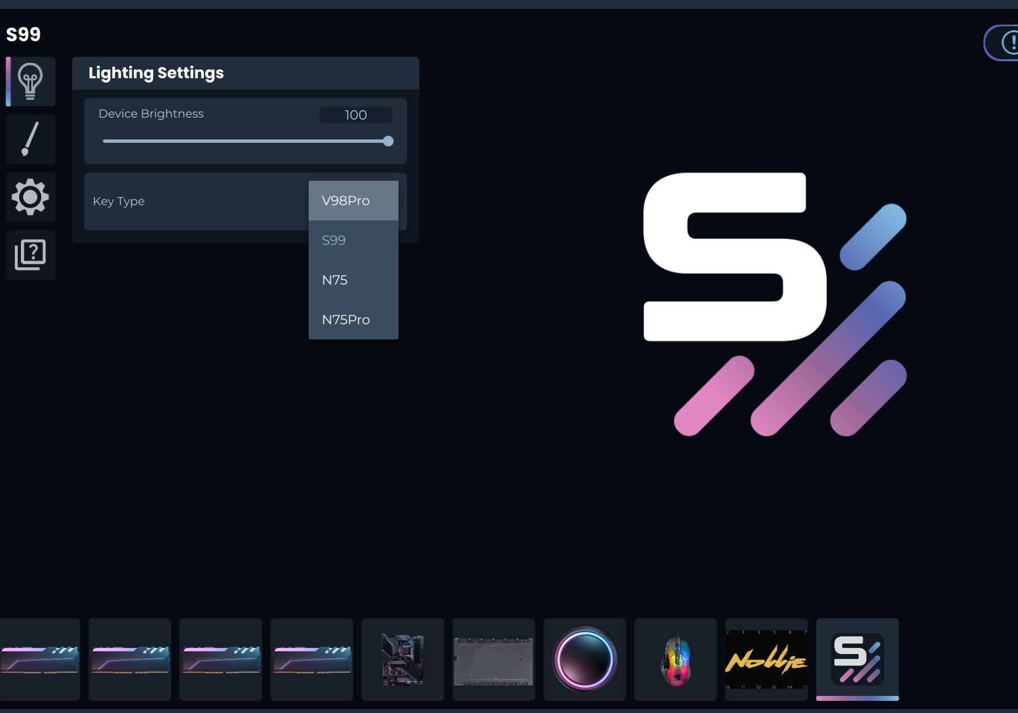1018x713 pixels.
Task: Select the S99 keyboard device thumbnail
Action: tap(857, 660)
